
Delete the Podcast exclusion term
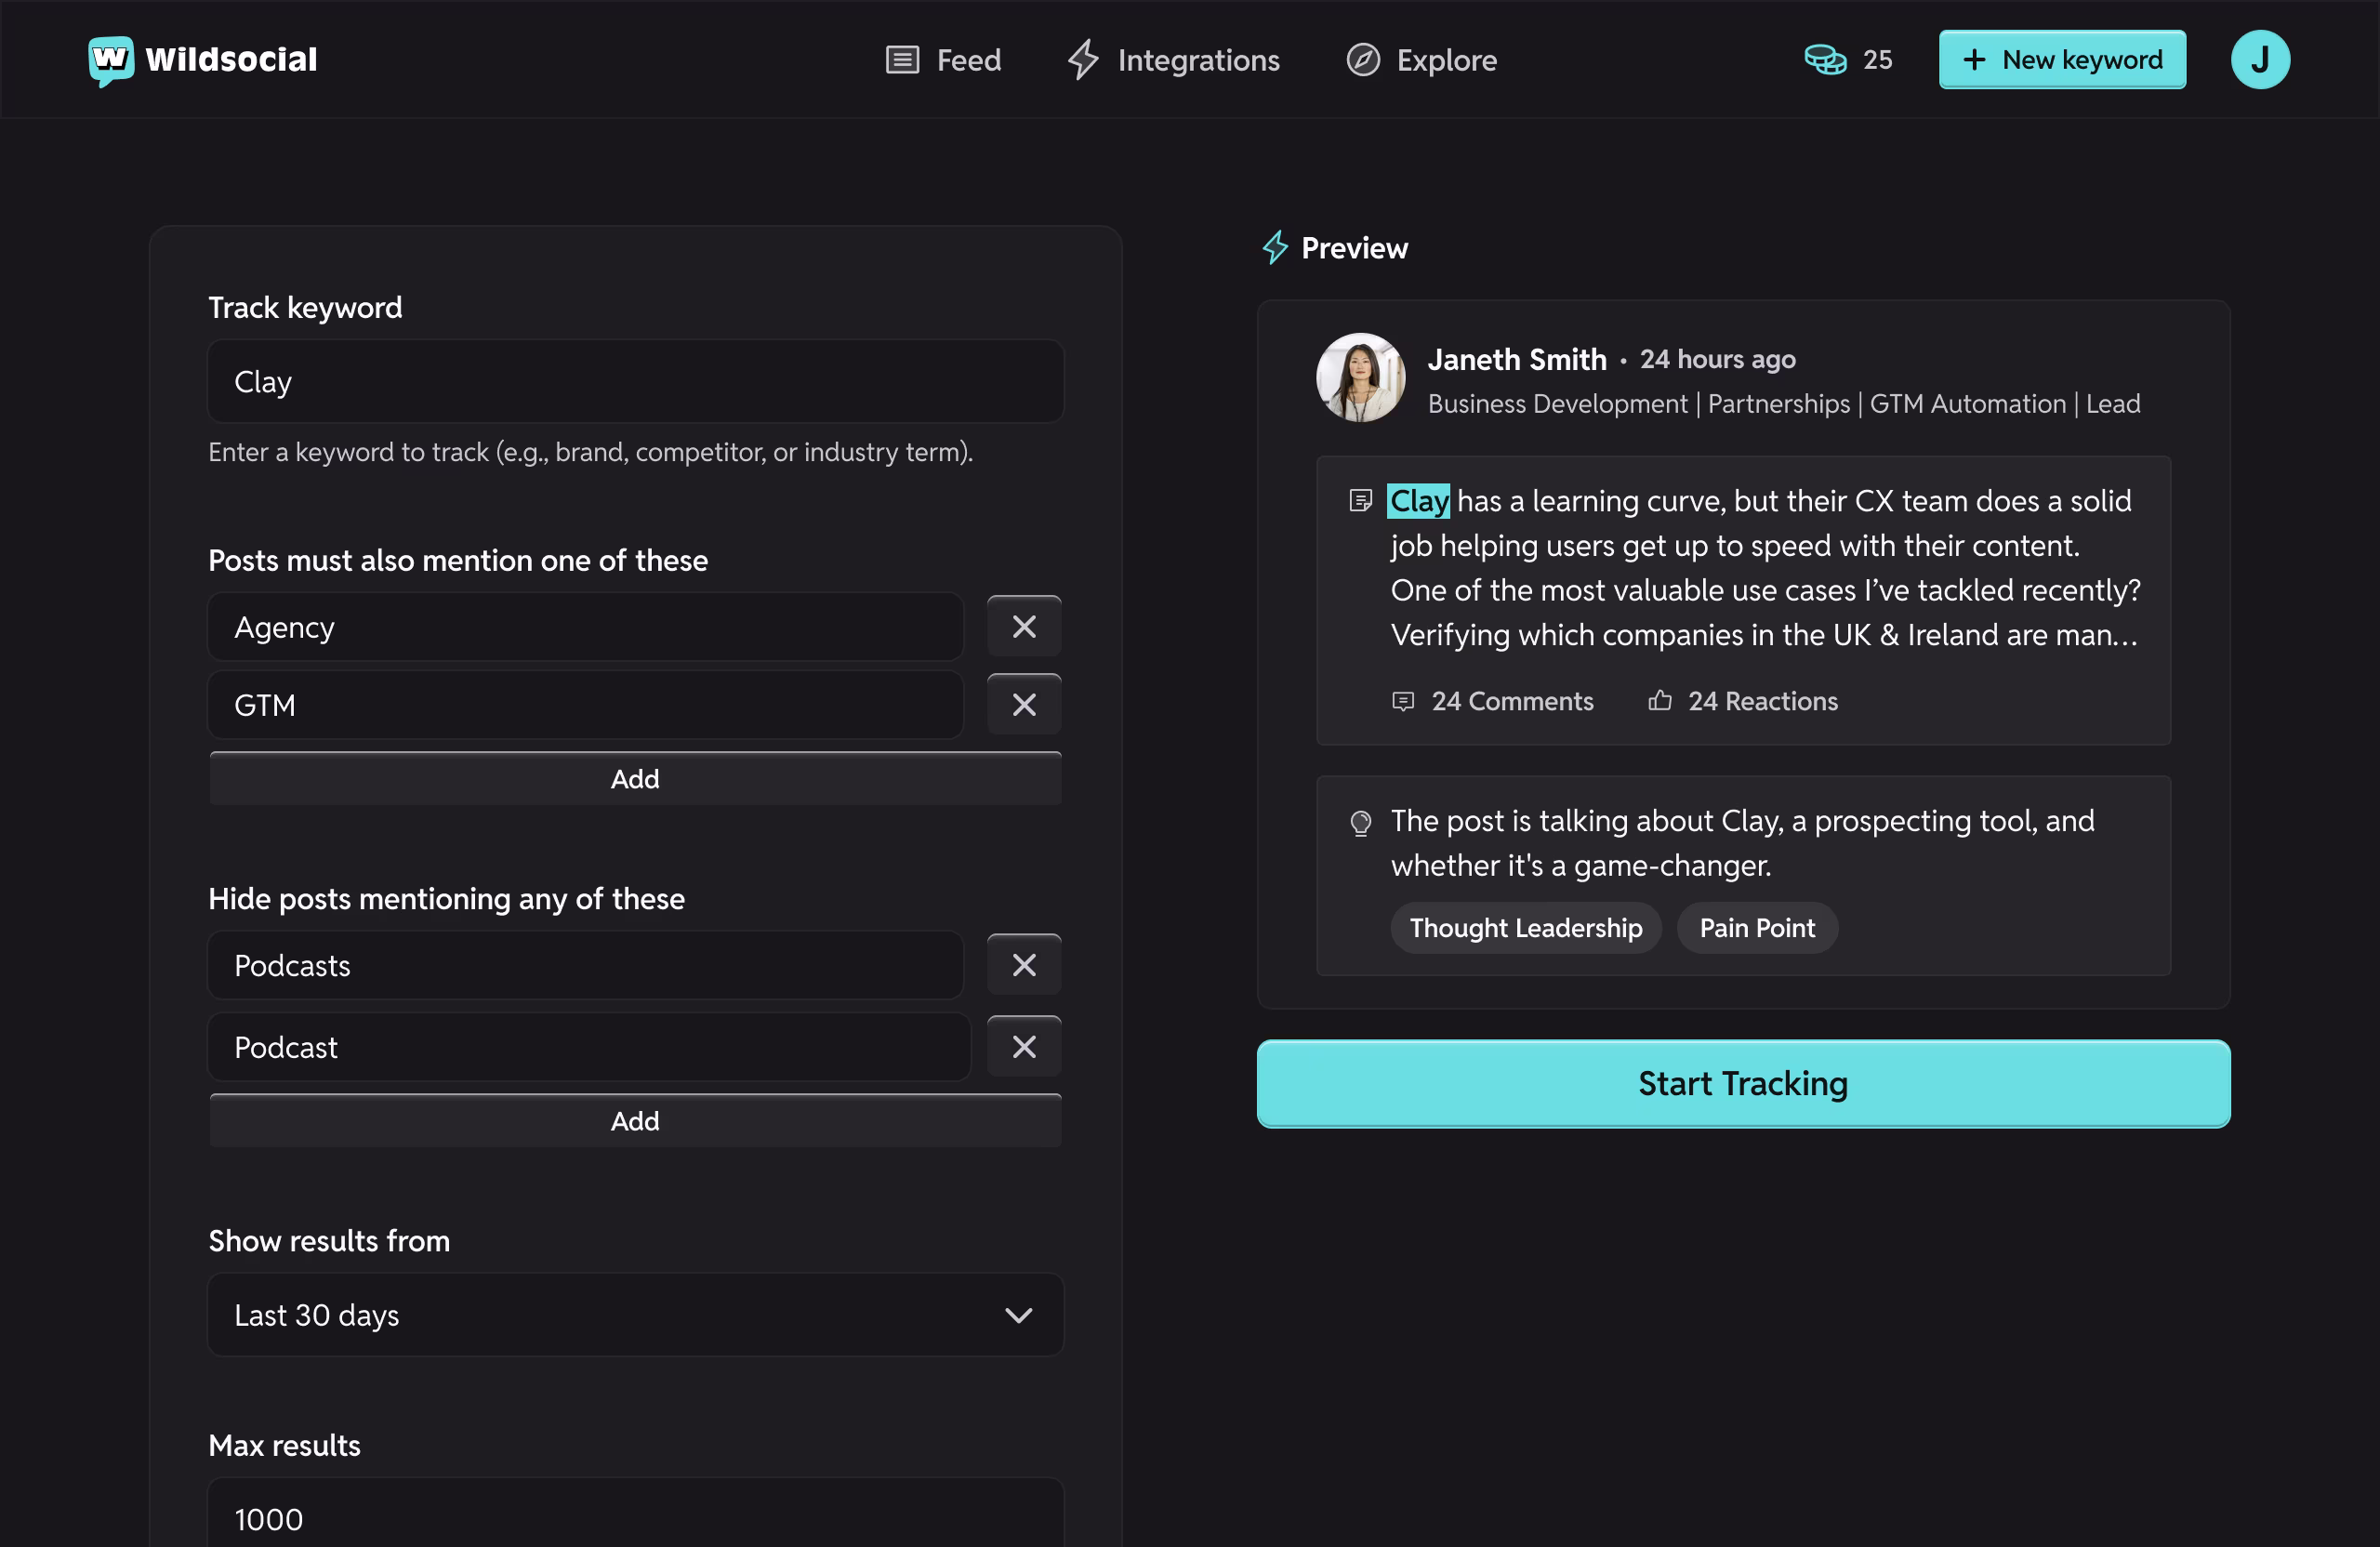(x=1023, y=1047)
